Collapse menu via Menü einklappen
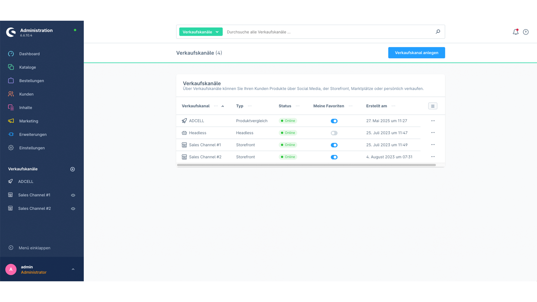 tap(34, 248)
